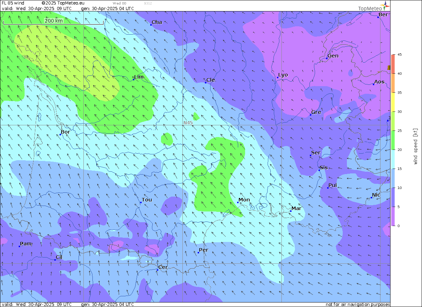
Task: Click the '200 km' scale bar label
Action: [54, 21]
